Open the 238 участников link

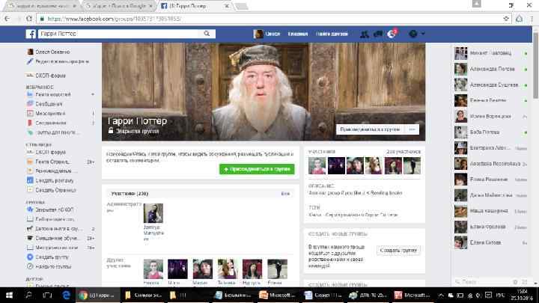tap(404, 151)
